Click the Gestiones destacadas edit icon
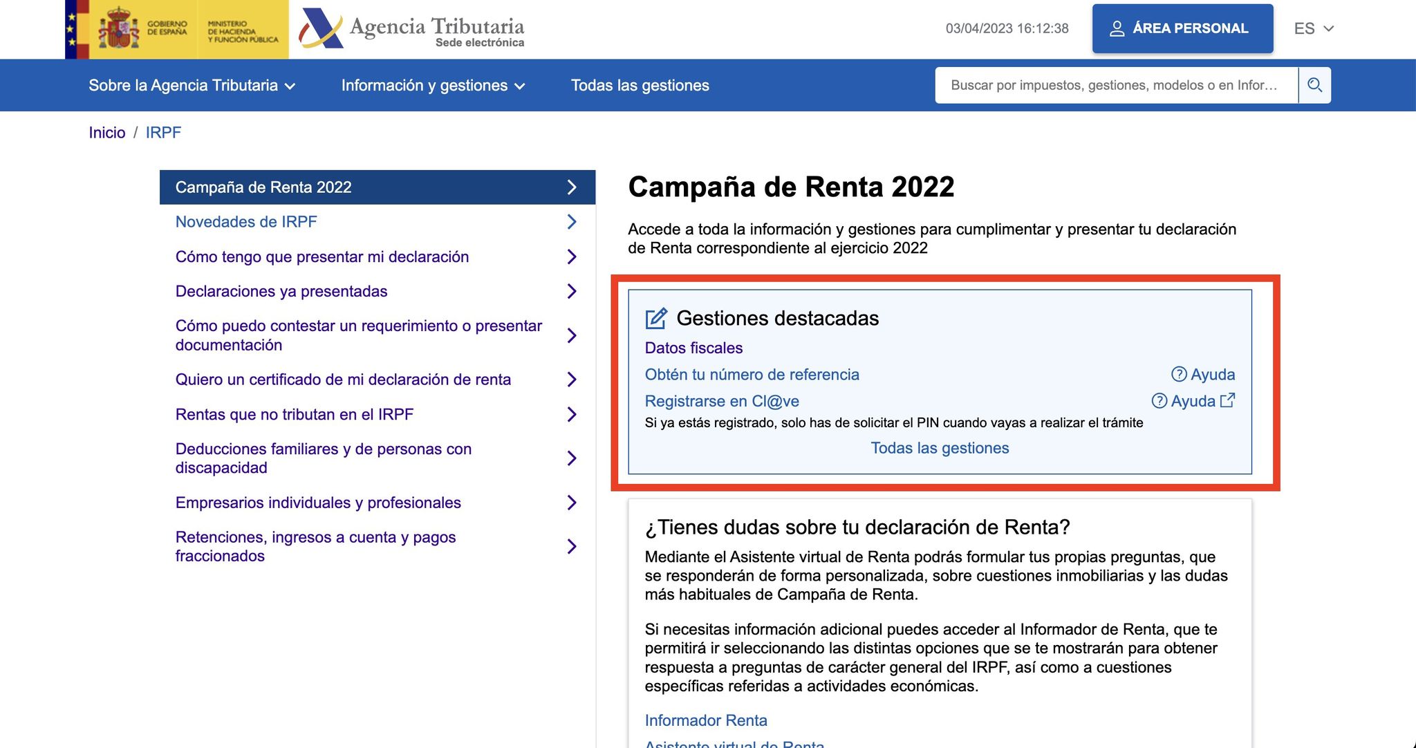Image resolution: width=1416 pixels, height=748 pixels. [655, 318]
